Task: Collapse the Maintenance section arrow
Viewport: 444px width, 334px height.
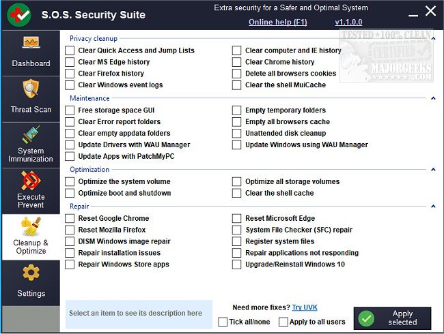Action: (x=433, y=98)
